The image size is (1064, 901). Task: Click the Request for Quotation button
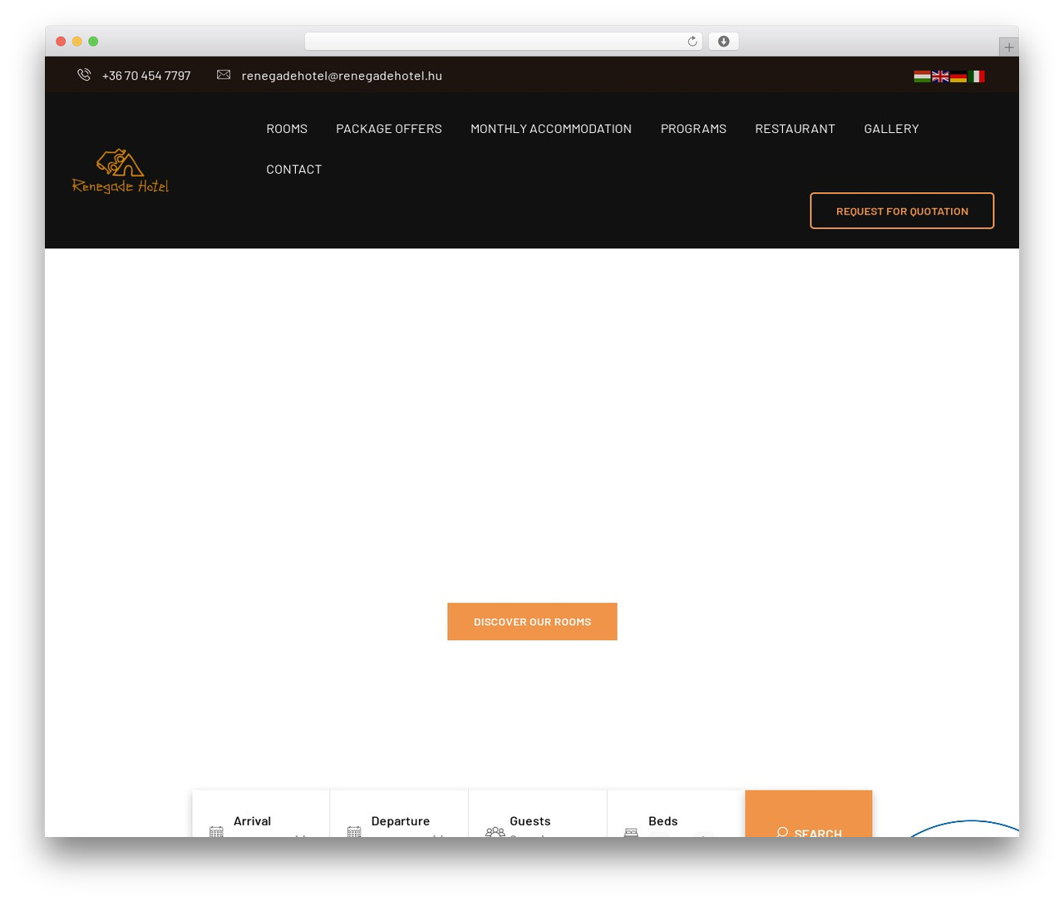[902, 211]
